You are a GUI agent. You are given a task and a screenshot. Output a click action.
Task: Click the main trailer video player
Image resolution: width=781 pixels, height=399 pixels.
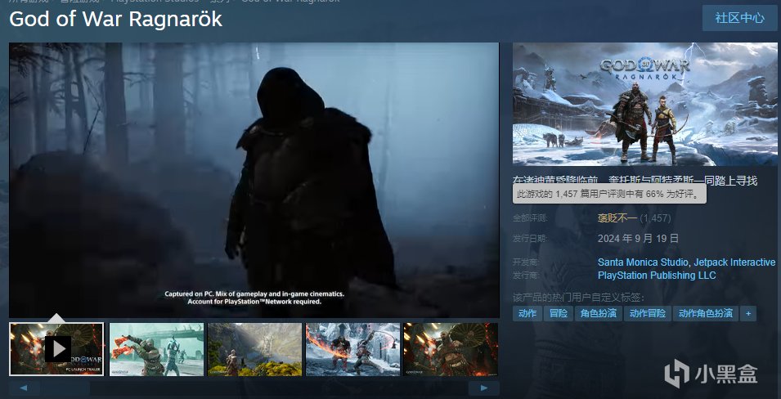click(254, 180)
